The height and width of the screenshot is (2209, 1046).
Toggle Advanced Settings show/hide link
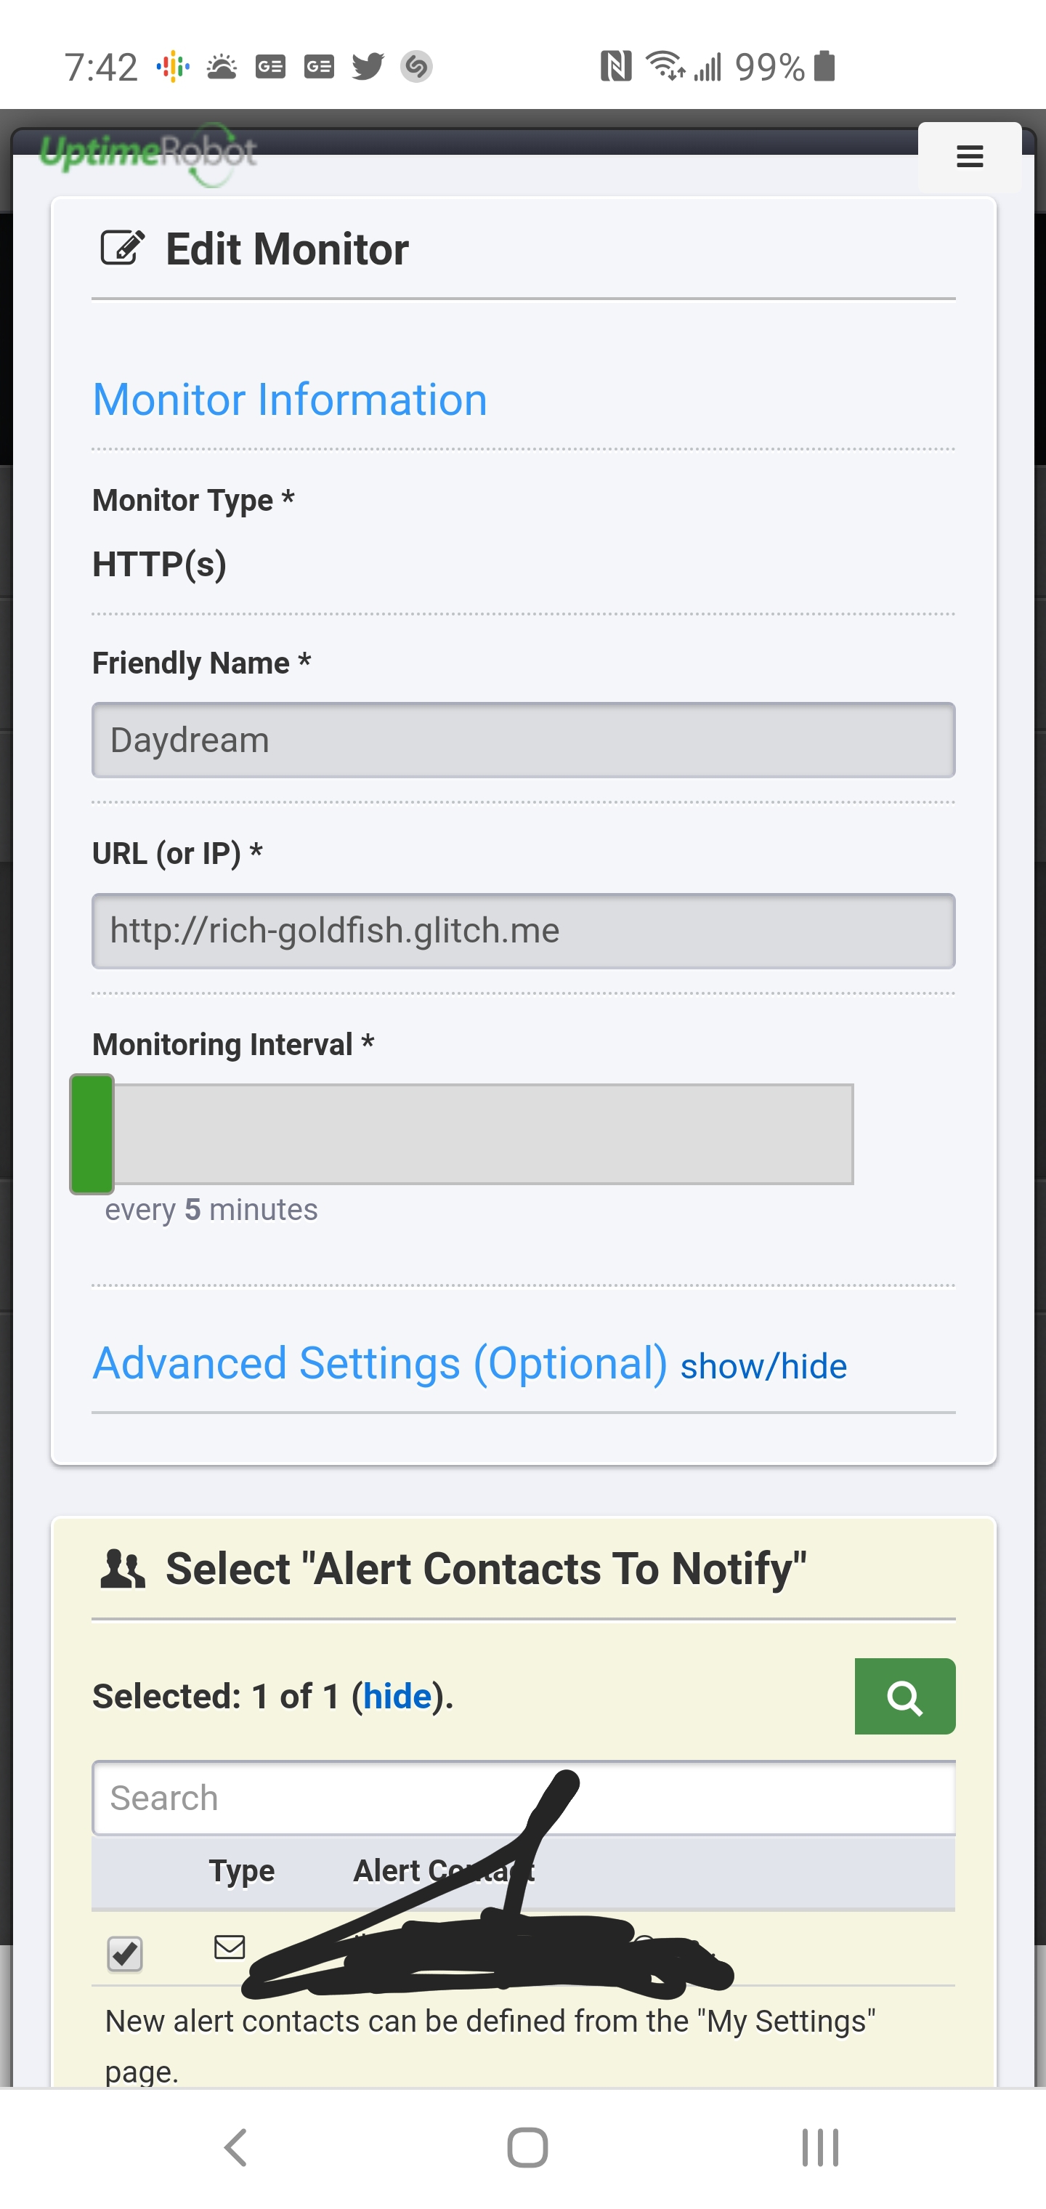pos(763,1366)
